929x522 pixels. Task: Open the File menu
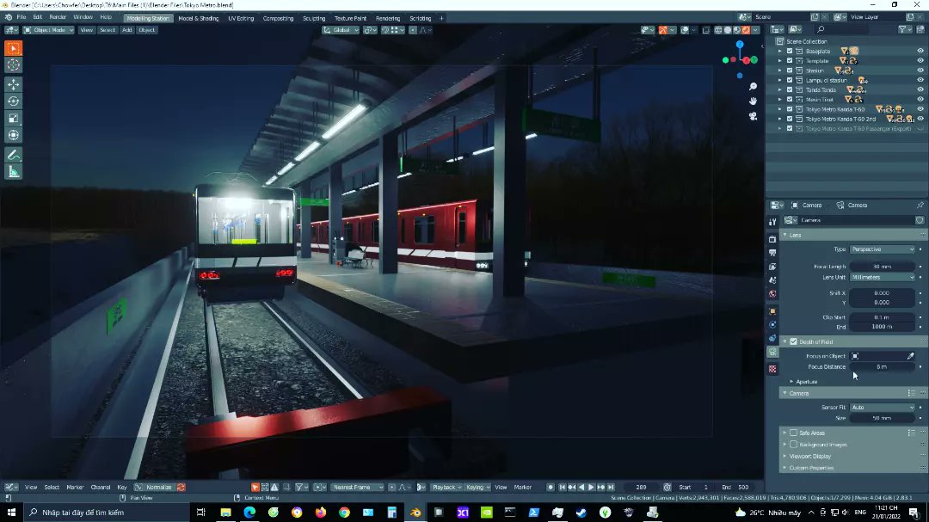[22, 18]
